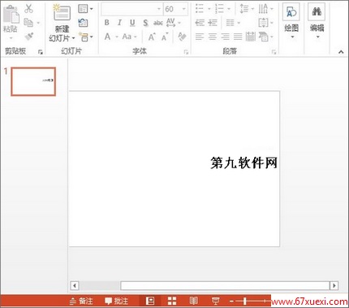
Task: Click the Copy icon in clipboard group
Action: 28,22
